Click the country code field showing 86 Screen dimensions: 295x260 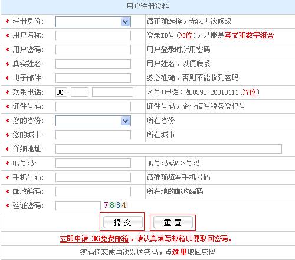(61, 92)
